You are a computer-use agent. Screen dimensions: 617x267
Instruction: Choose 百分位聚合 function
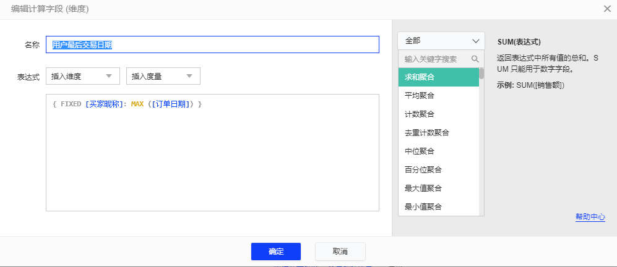pyautogui.click(x=438, y=169)
